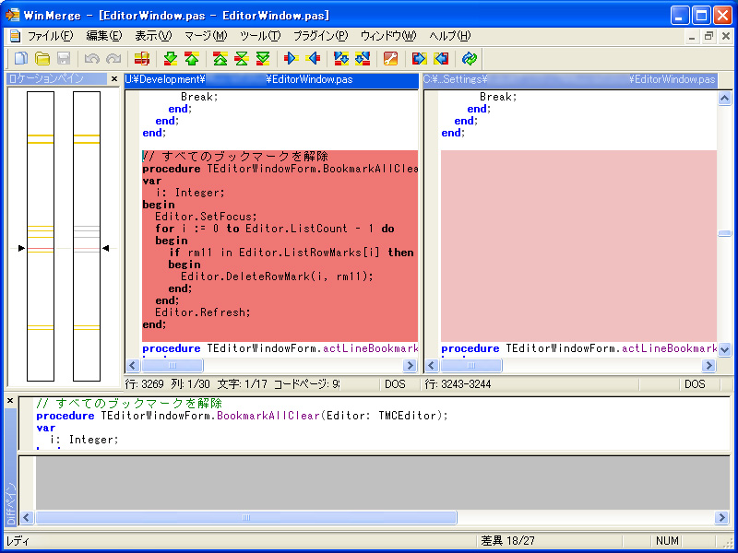Click right pane status '行: 3243-3244'
The width and height of the screenshot is (738, 553).
pos(458,384)
